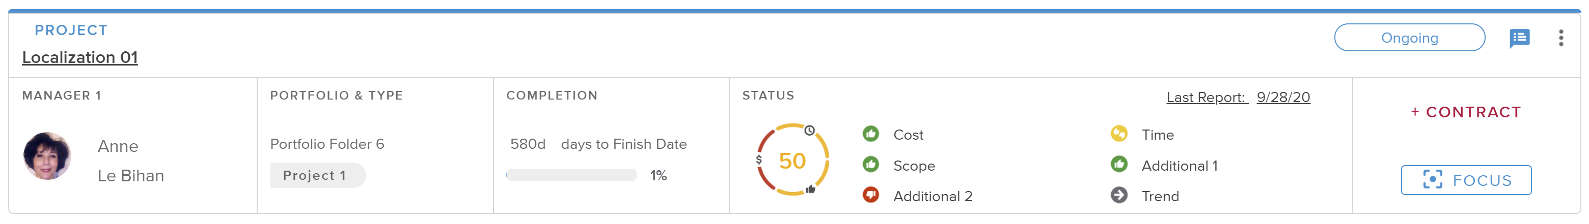Click the Time yellow status icon
This screenshot has height=224, width=1589.
click(x=1118, y=134)
